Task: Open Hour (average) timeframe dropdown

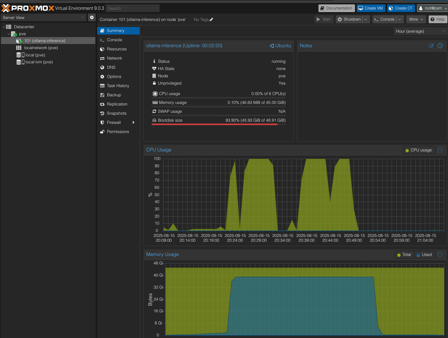Action: pos(420,31)
